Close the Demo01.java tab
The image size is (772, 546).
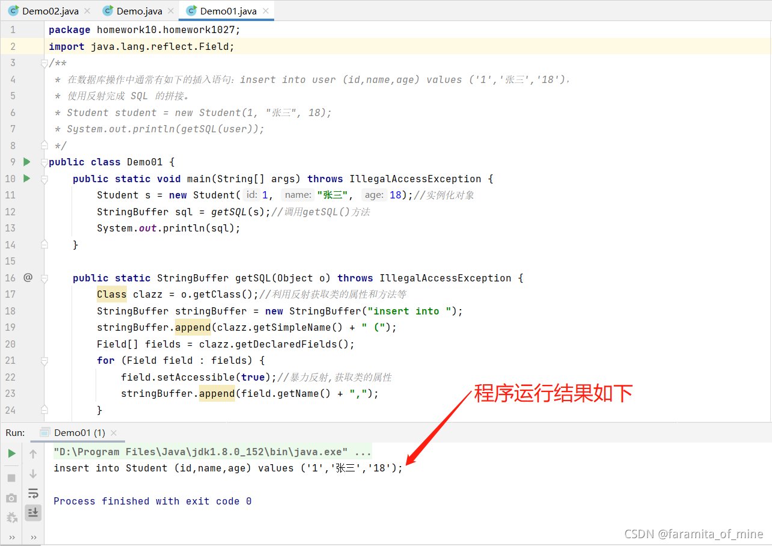266,11
